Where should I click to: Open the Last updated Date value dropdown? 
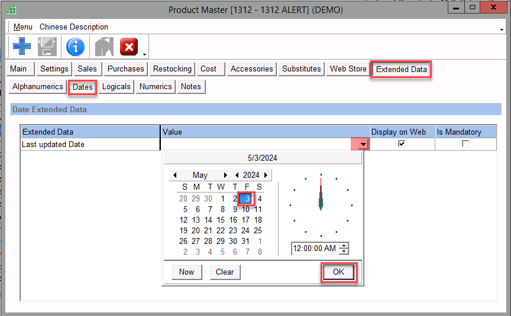(x=363, y=144)
